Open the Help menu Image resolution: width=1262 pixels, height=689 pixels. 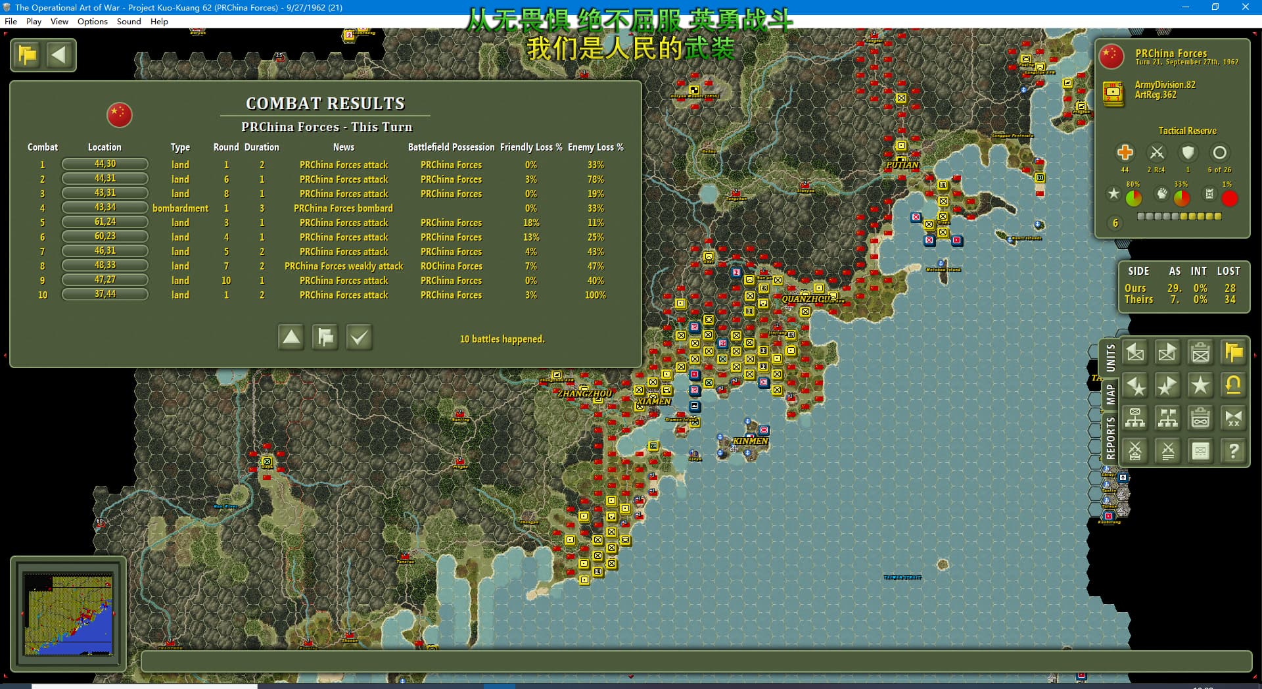[x=159, y=21]
